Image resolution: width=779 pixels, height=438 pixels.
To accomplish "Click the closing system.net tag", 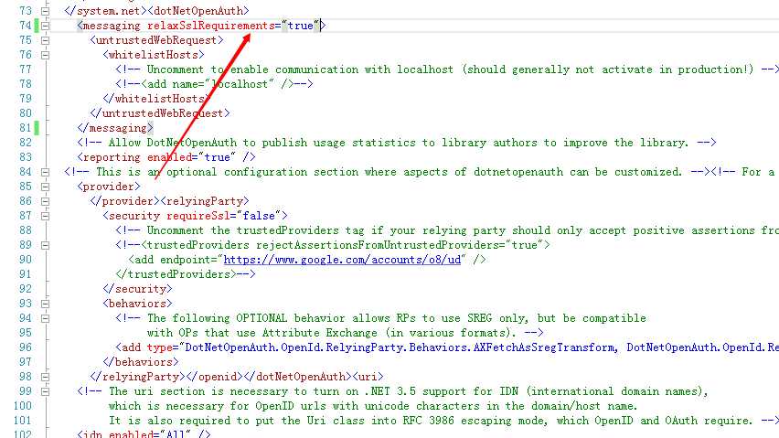I will click(x=105, y=11).
